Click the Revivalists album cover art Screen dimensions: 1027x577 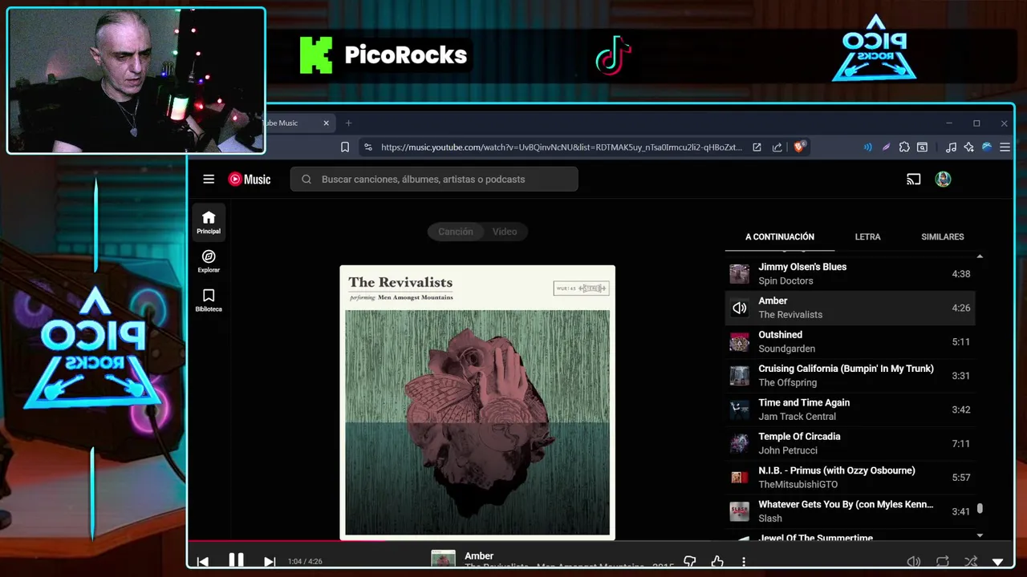pyautogui.click(x=477, y=401)
